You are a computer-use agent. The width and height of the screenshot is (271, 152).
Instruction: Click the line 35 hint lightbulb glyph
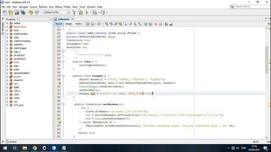(x=59, y=83)
